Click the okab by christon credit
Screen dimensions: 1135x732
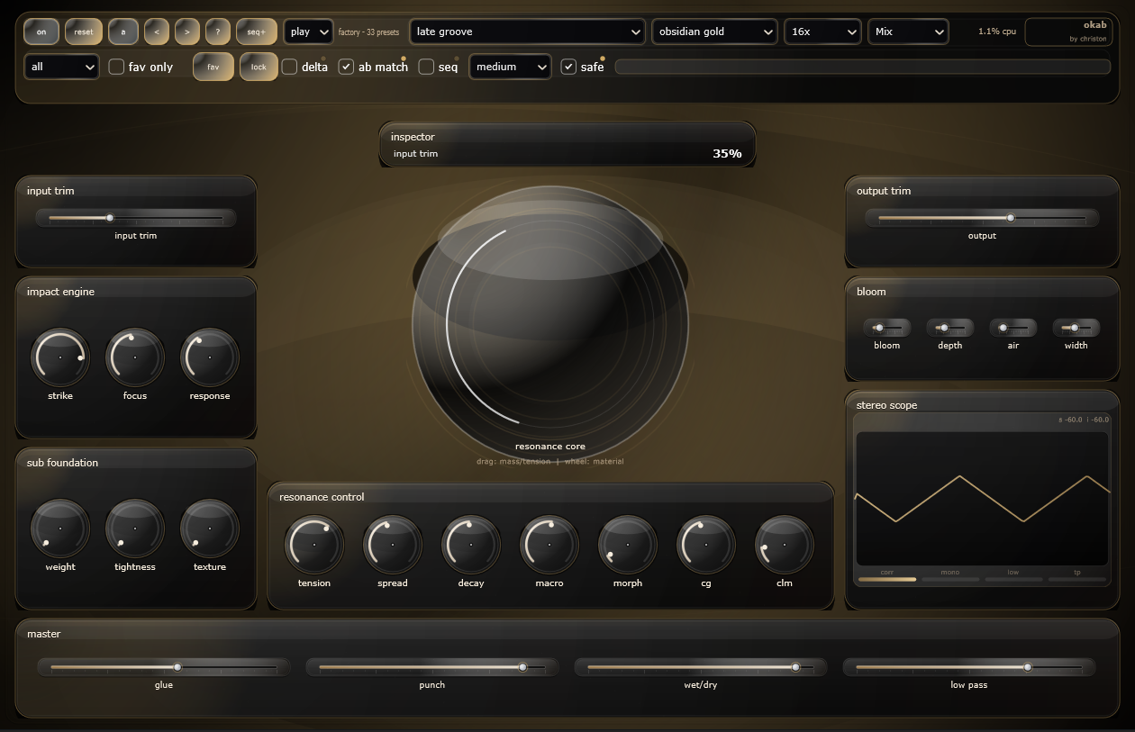pyautogui.click(x=1068, y=31)
